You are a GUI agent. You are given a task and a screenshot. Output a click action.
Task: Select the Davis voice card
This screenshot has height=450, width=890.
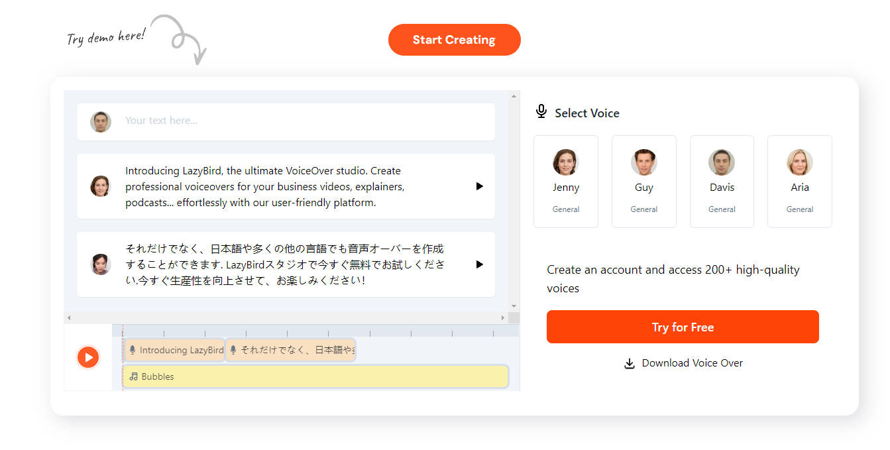[x=722, y=181]
